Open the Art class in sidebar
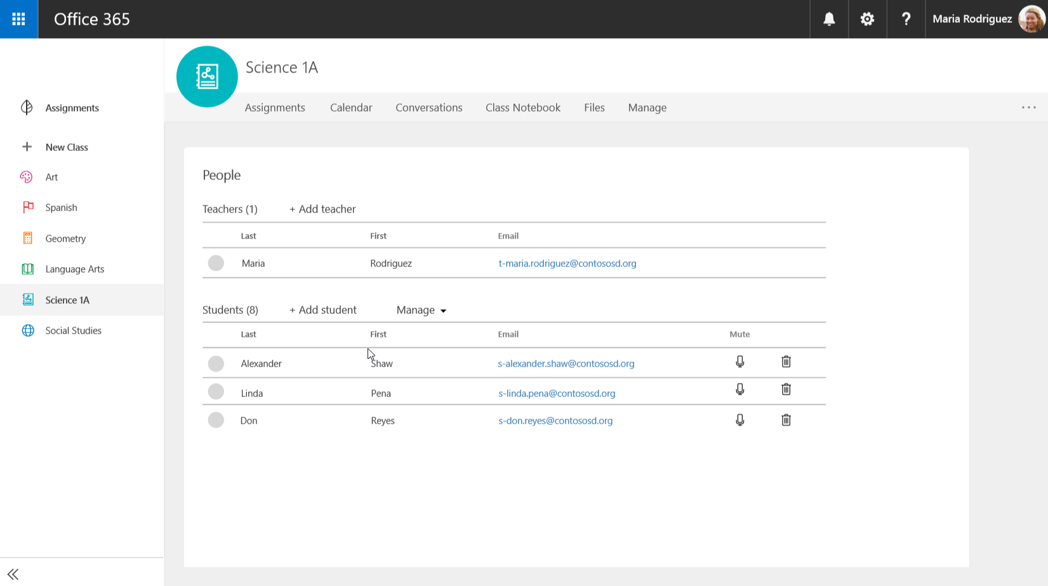 point(51,177)
